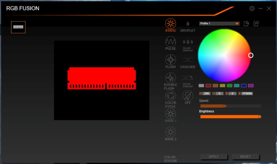Click the RESET button

[245, 157]
